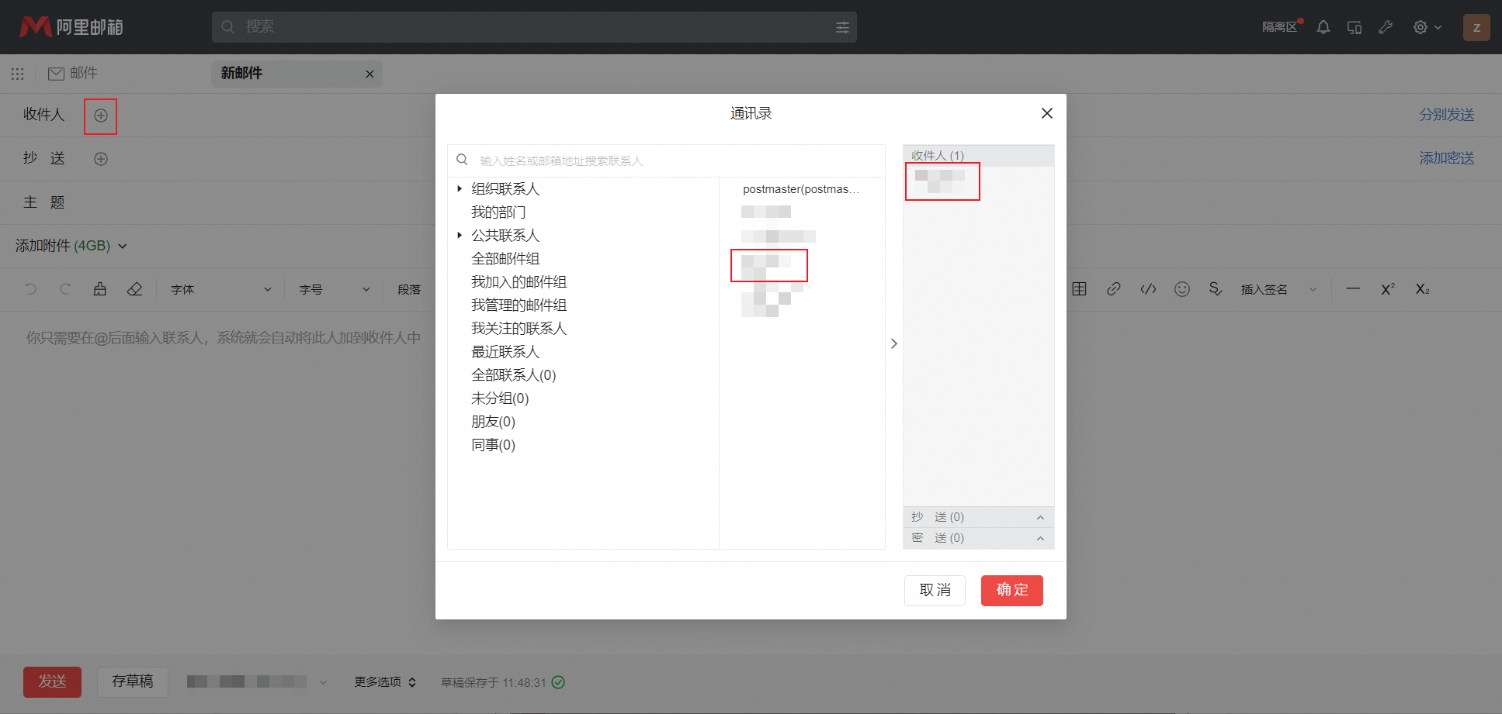
Task: Click the insert hyperlink icon
Action: [x=1114, y=289]
